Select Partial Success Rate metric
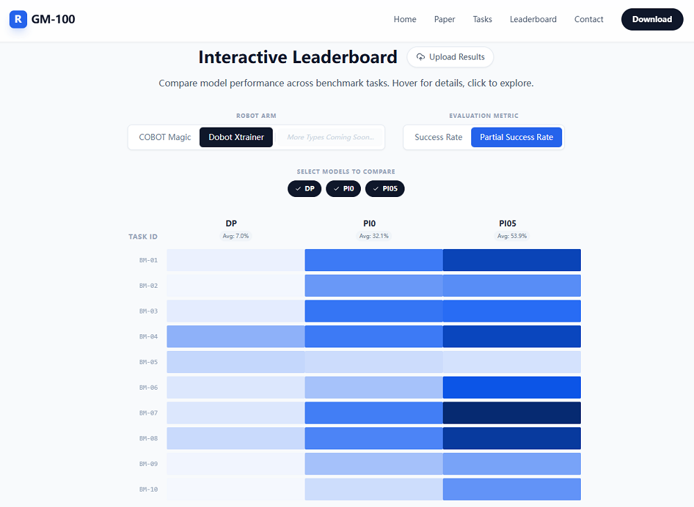The width and height of the screenshot is (694, 507). 516,137
